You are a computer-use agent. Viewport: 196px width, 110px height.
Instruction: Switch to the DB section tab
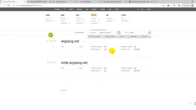pyautogui.click(x=107, y=15)
